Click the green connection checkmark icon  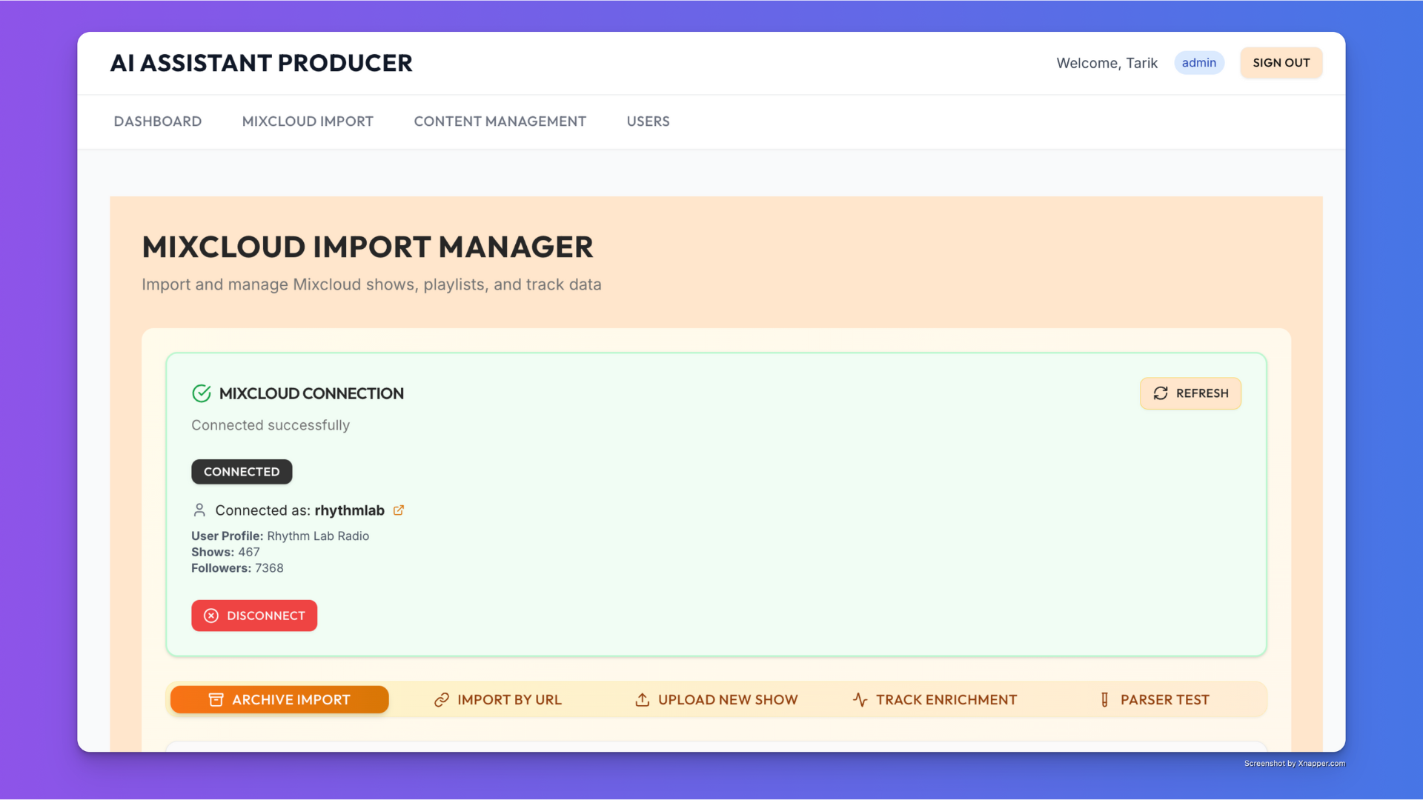[x=202, y=393]
